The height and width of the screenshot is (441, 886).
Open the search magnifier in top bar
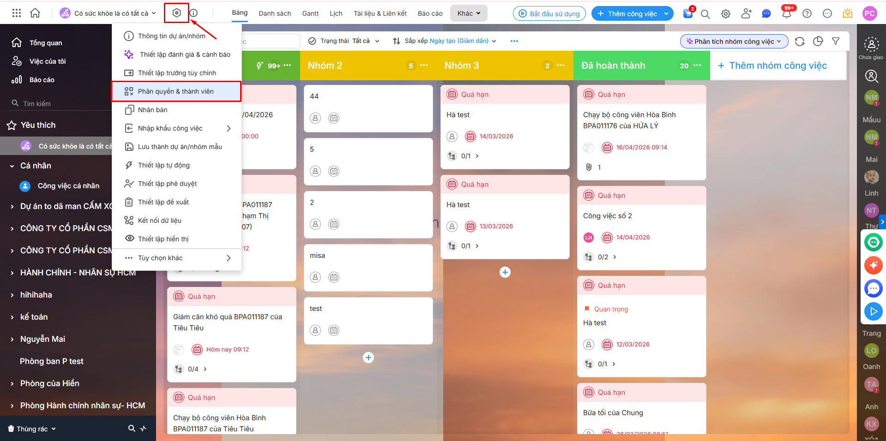pos(705,14)
